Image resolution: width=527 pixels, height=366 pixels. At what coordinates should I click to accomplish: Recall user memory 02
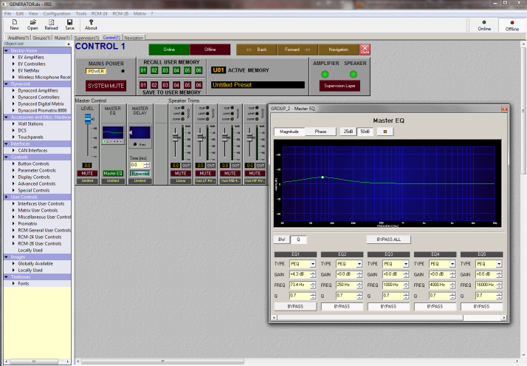tap(154, 70)
